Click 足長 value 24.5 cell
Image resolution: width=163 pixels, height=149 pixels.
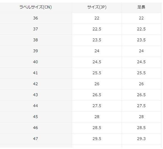(141, 62)
